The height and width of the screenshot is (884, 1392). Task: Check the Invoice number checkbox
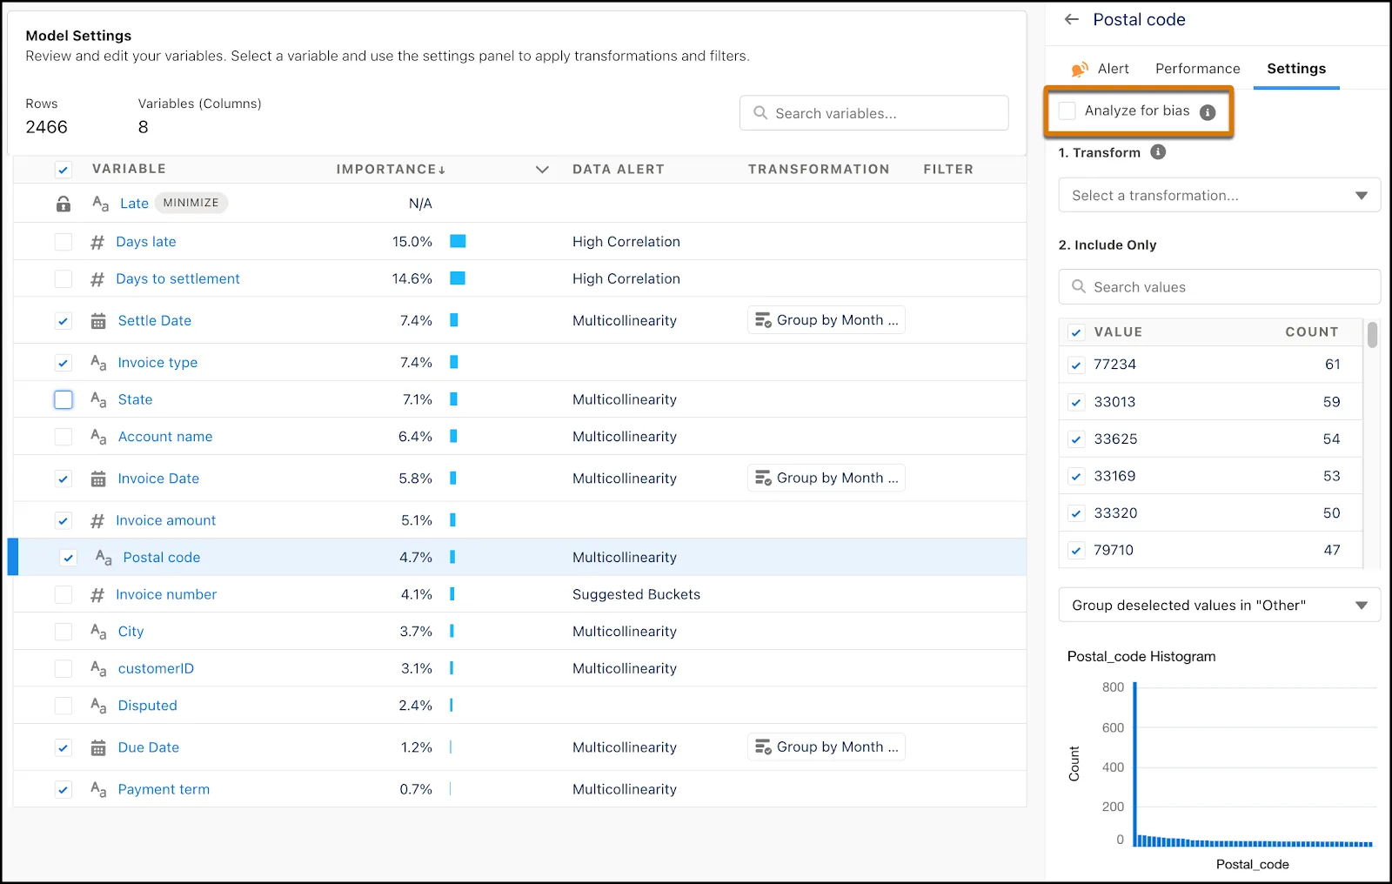[64, 594]
